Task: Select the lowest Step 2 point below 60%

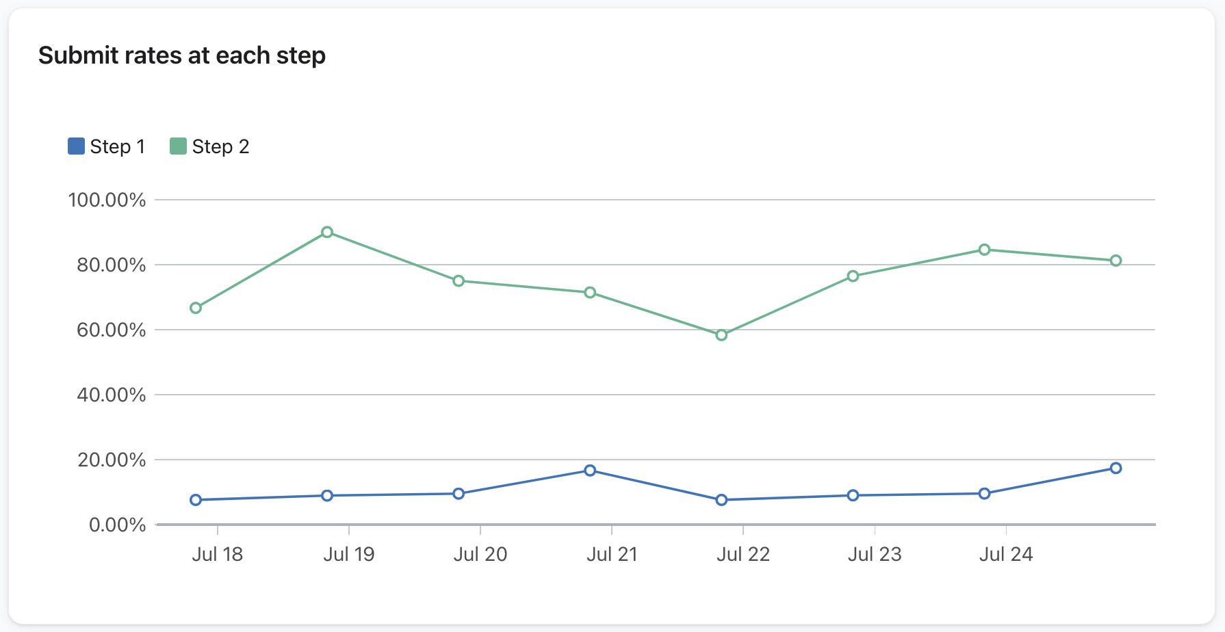Action: [721, 335]
